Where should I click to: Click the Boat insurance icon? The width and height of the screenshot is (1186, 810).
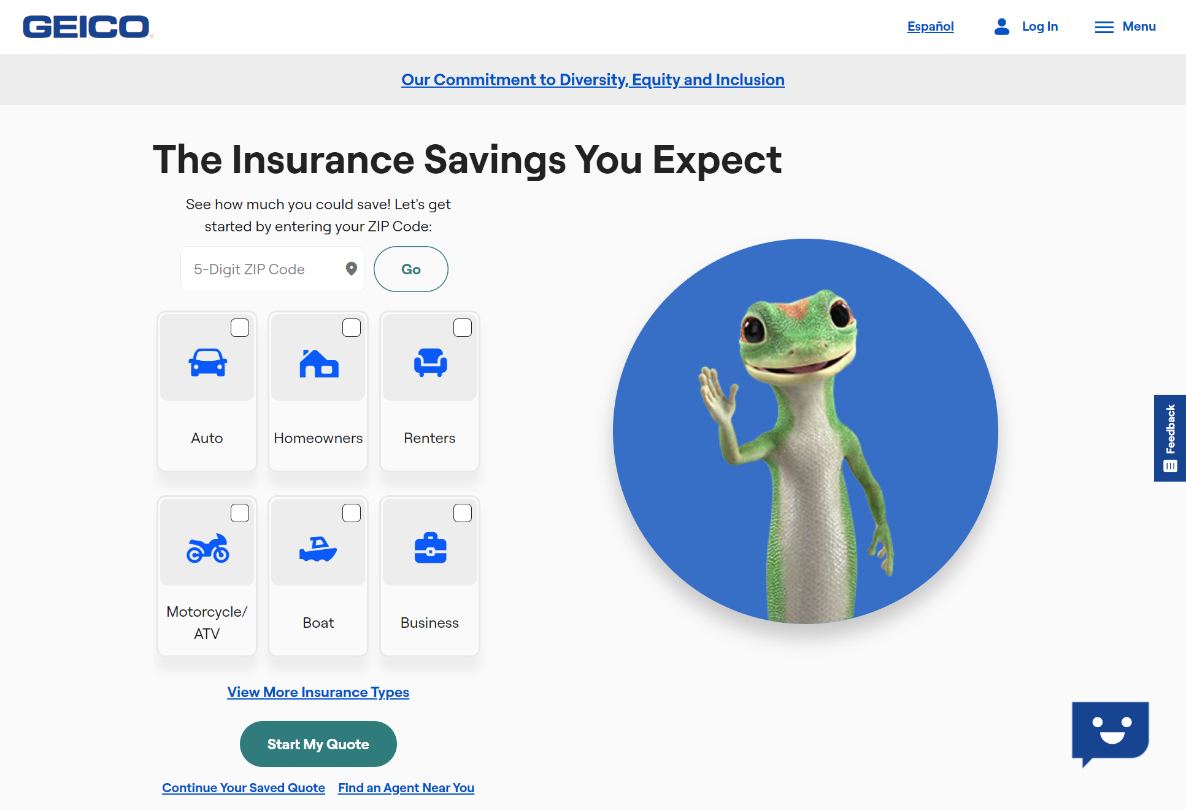click(317, 547)
